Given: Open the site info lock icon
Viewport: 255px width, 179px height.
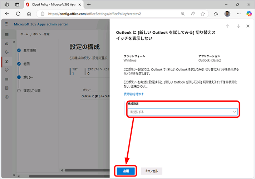Looking at the screenshot, I should (43, 14).
